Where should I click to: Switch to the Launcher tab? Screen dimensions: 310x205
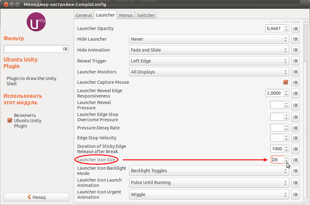click(x=105, y=15)
